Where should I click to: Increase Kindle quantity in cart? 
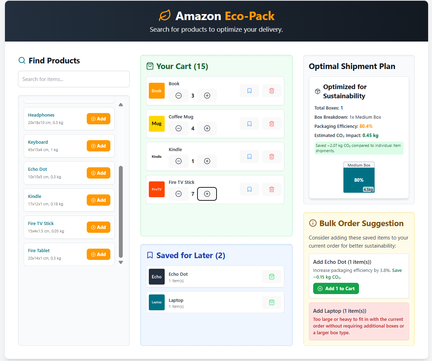207,161
